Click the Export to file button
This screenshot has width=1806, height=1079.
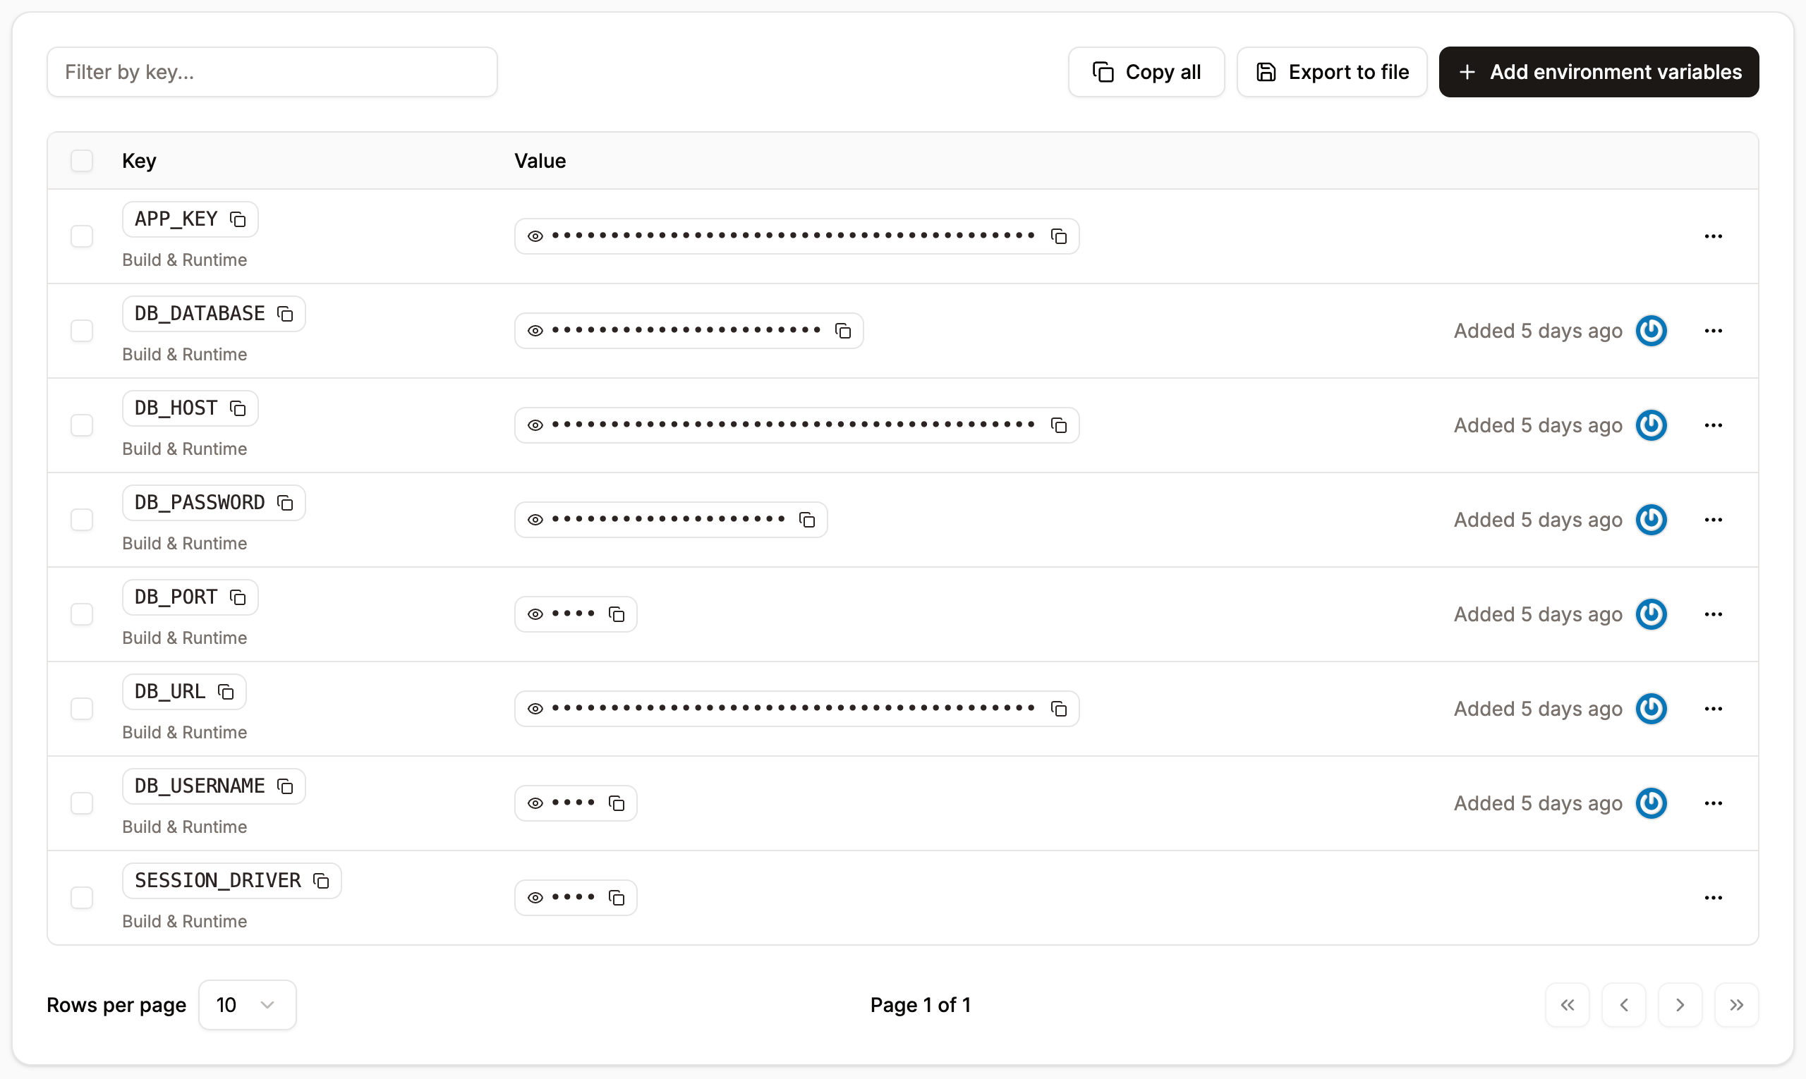(1332, 71)
